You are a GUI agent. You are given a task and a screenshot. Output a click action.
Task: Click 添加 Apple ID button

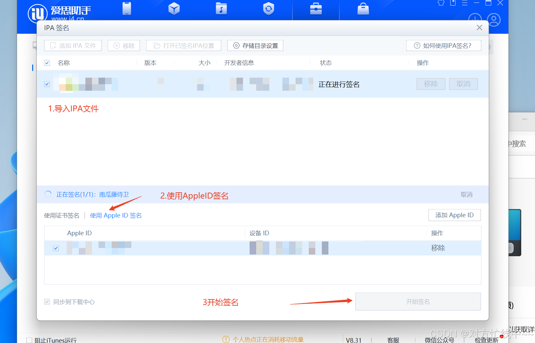[455, 215]
